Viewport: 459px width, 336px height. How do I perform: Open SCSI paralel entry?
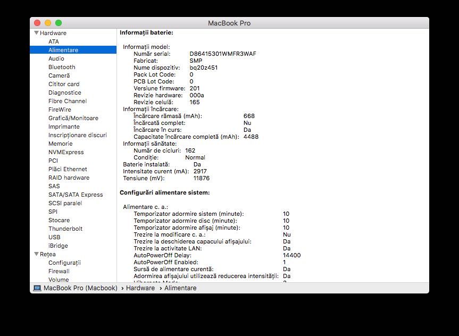click(x=65, y=203)
